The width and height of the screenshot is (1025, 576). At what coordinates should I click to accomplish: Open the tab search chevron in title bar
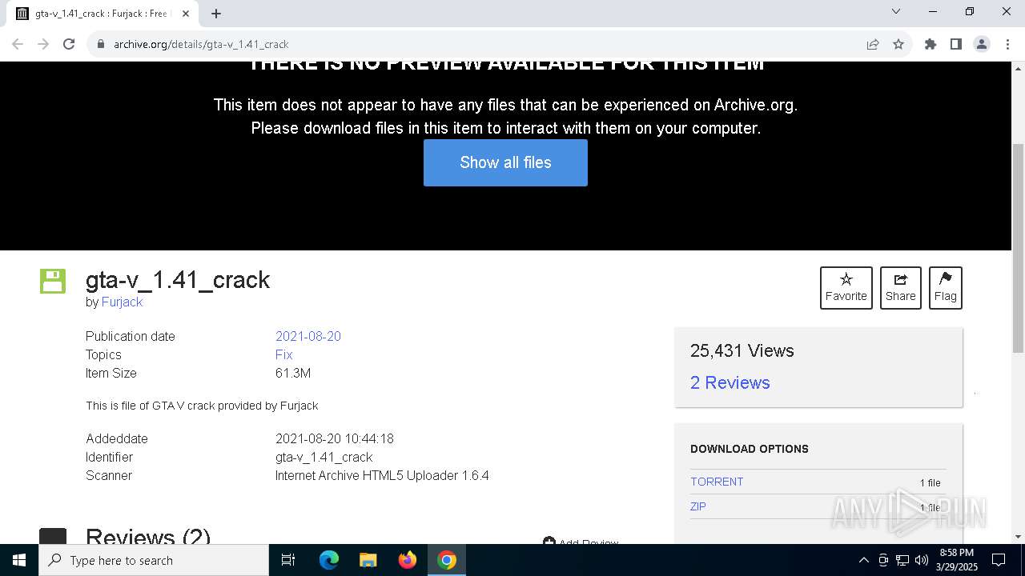click(x=896, y=11)
